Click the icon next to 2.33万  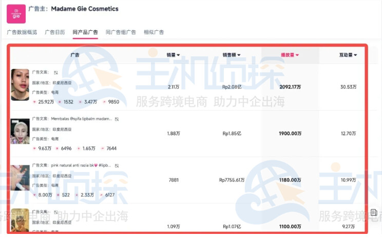[x=77, y=195]
